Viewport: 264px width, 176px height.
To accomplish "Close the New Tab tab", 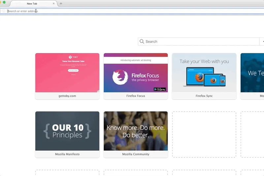I will pyautogui.click(x=53, y=3).
